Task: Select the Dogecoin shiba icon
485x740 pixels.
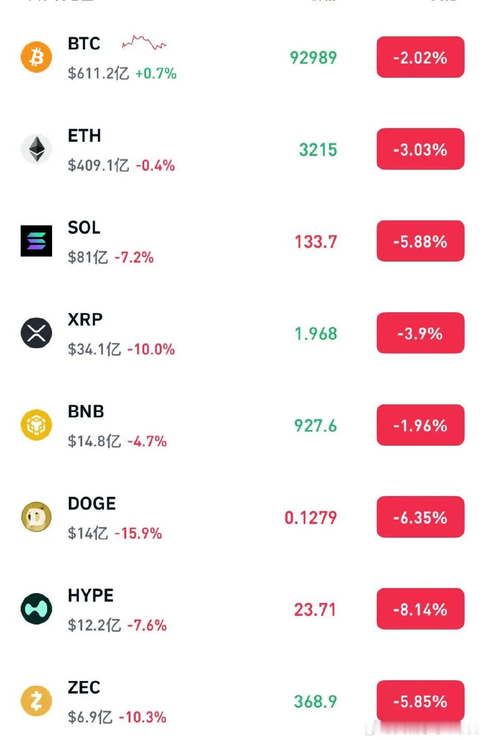Action: point(36,517)
